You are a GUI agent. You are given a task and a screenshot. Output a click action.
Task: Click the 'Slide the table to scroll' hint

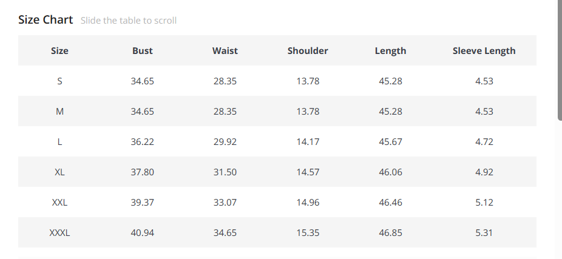129,20
